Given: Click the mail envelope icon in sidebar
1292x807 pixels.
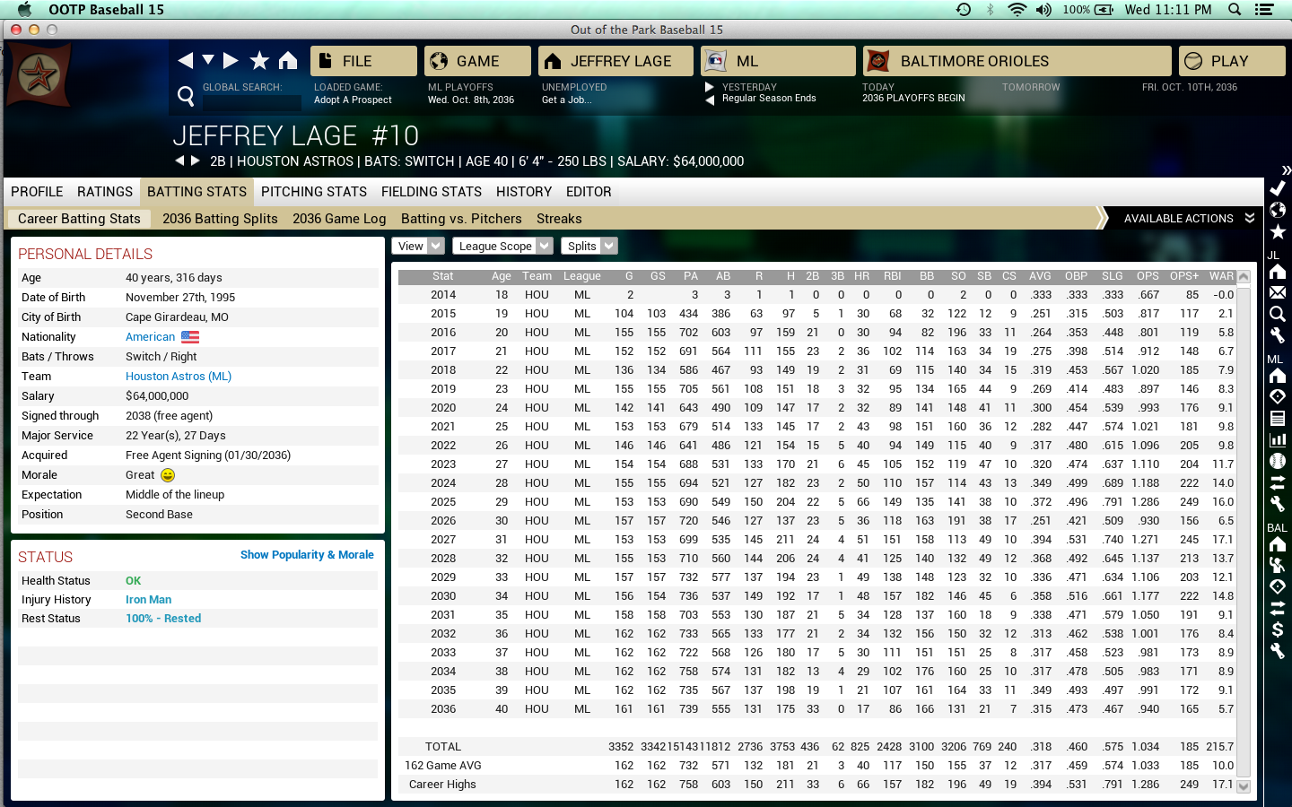Looking at the screenshot, I should 1278,292.
